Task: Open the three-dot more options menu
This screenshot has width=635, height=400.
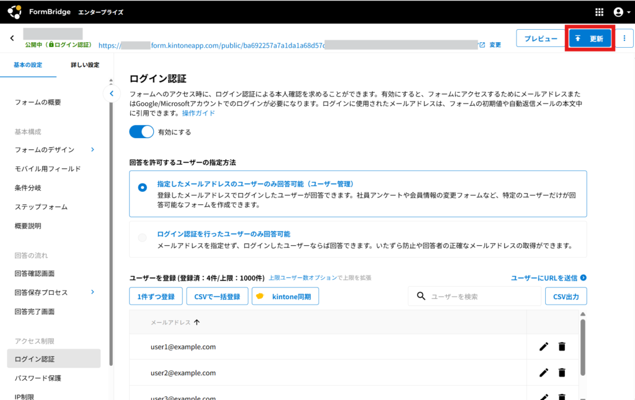Action: pos(624,38)
